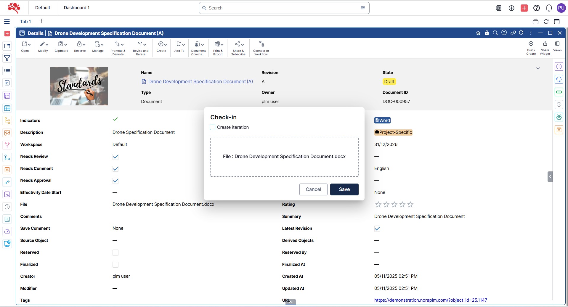Open the help question mark icon in top bar
568x307 pixels.
(536, 8)
